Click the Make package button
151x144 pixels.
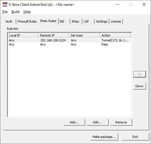(x=104, y=137)
